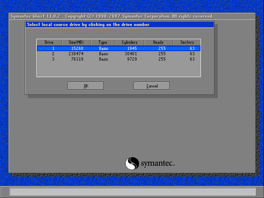Click the Sectors column header
This screenshot has height=198, width=264.
[x=187, y=42]
